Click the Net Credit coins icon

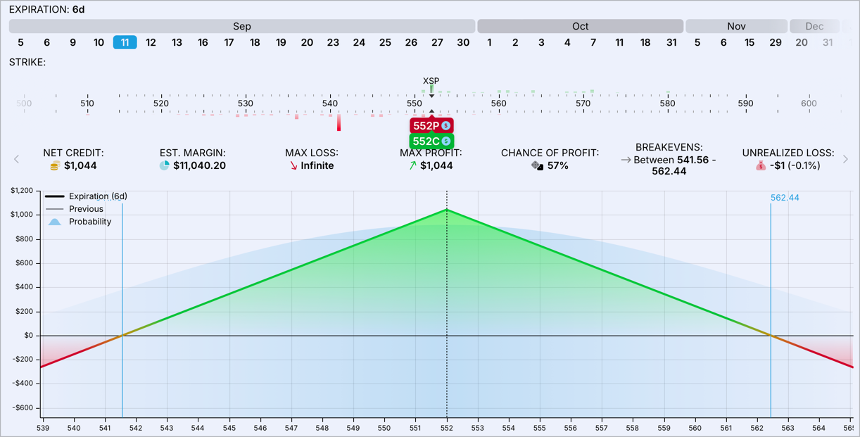point(55,166)
